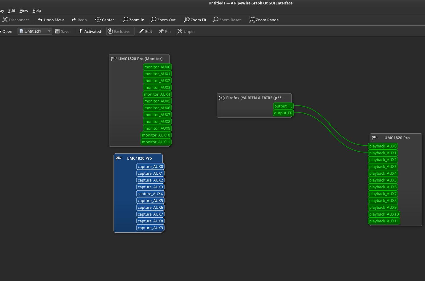Click the Pin patchbay icon
Screen dimensions: 425x281
point(161,31)
